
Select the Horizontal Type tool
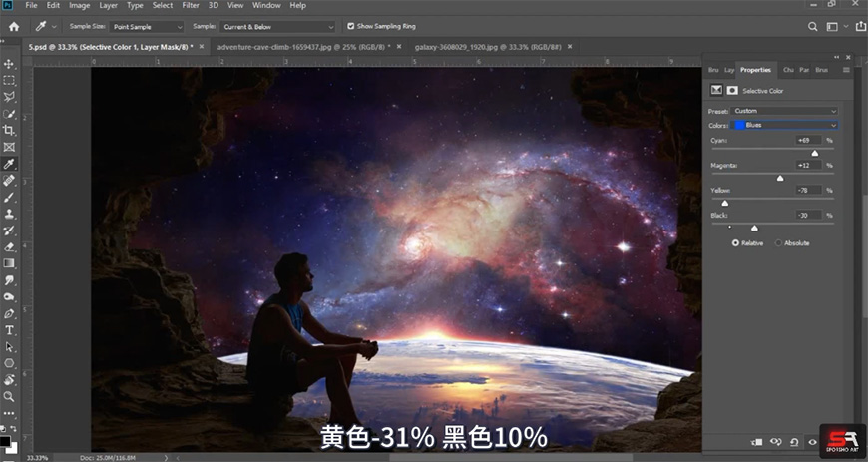(9, 330)
